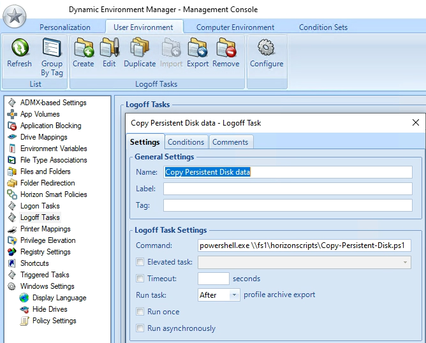This screenshot has height=343, width=426.
Task: Check the Run once option
Action: click(x=140, y=312)
